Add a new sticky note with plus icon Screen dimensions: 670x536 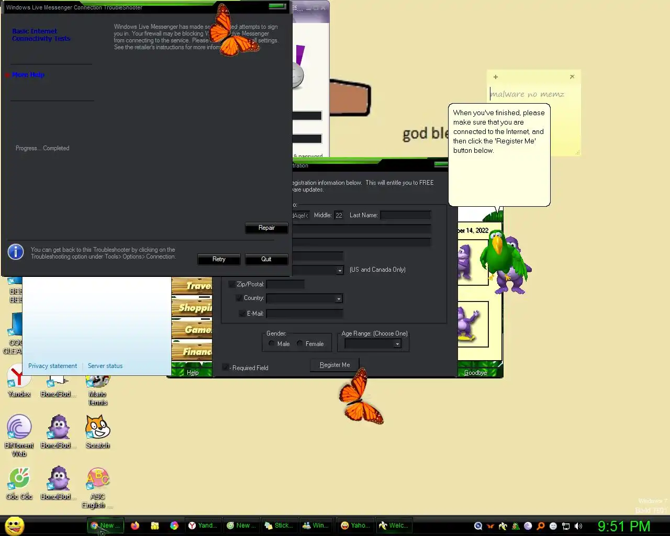[495, 77]
